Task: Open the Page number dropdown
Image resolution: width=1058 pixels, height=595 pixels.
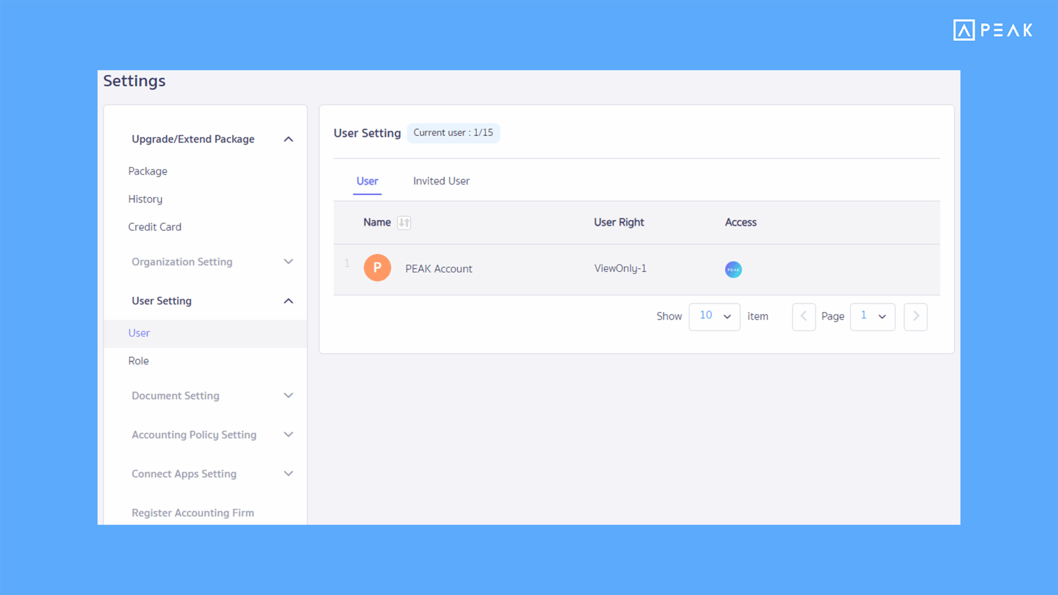Action: 872,316
